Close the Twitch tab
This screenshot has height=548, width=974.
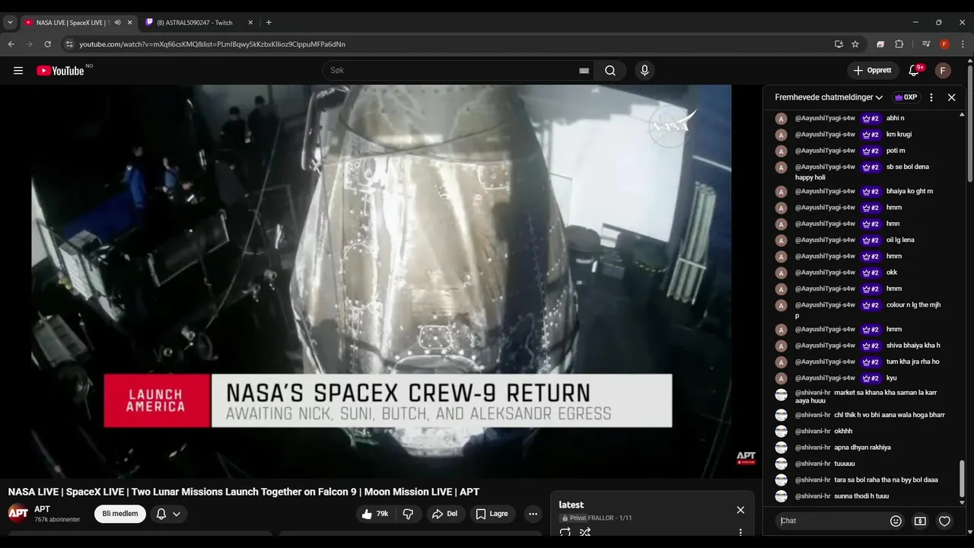pyautogui.click(x=250, y=23)
